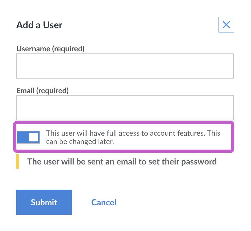Place cursor in the empty Username box
Viewport: 251px width, 231px height.
tap(125, 66)
